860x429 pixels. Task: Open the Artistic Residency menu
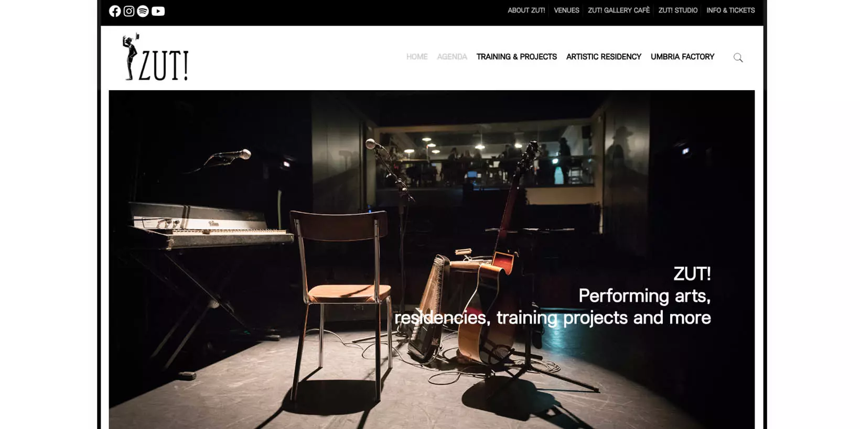point(604,57)
